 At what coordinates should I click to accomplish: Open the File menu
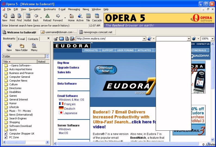[x=9, y=9]
